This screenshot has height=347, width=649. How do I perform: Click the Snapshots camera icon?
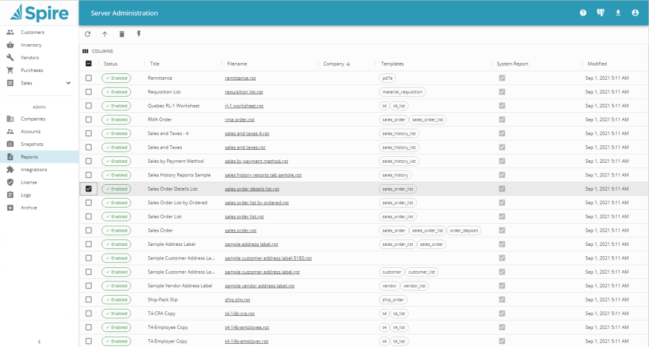10,144
